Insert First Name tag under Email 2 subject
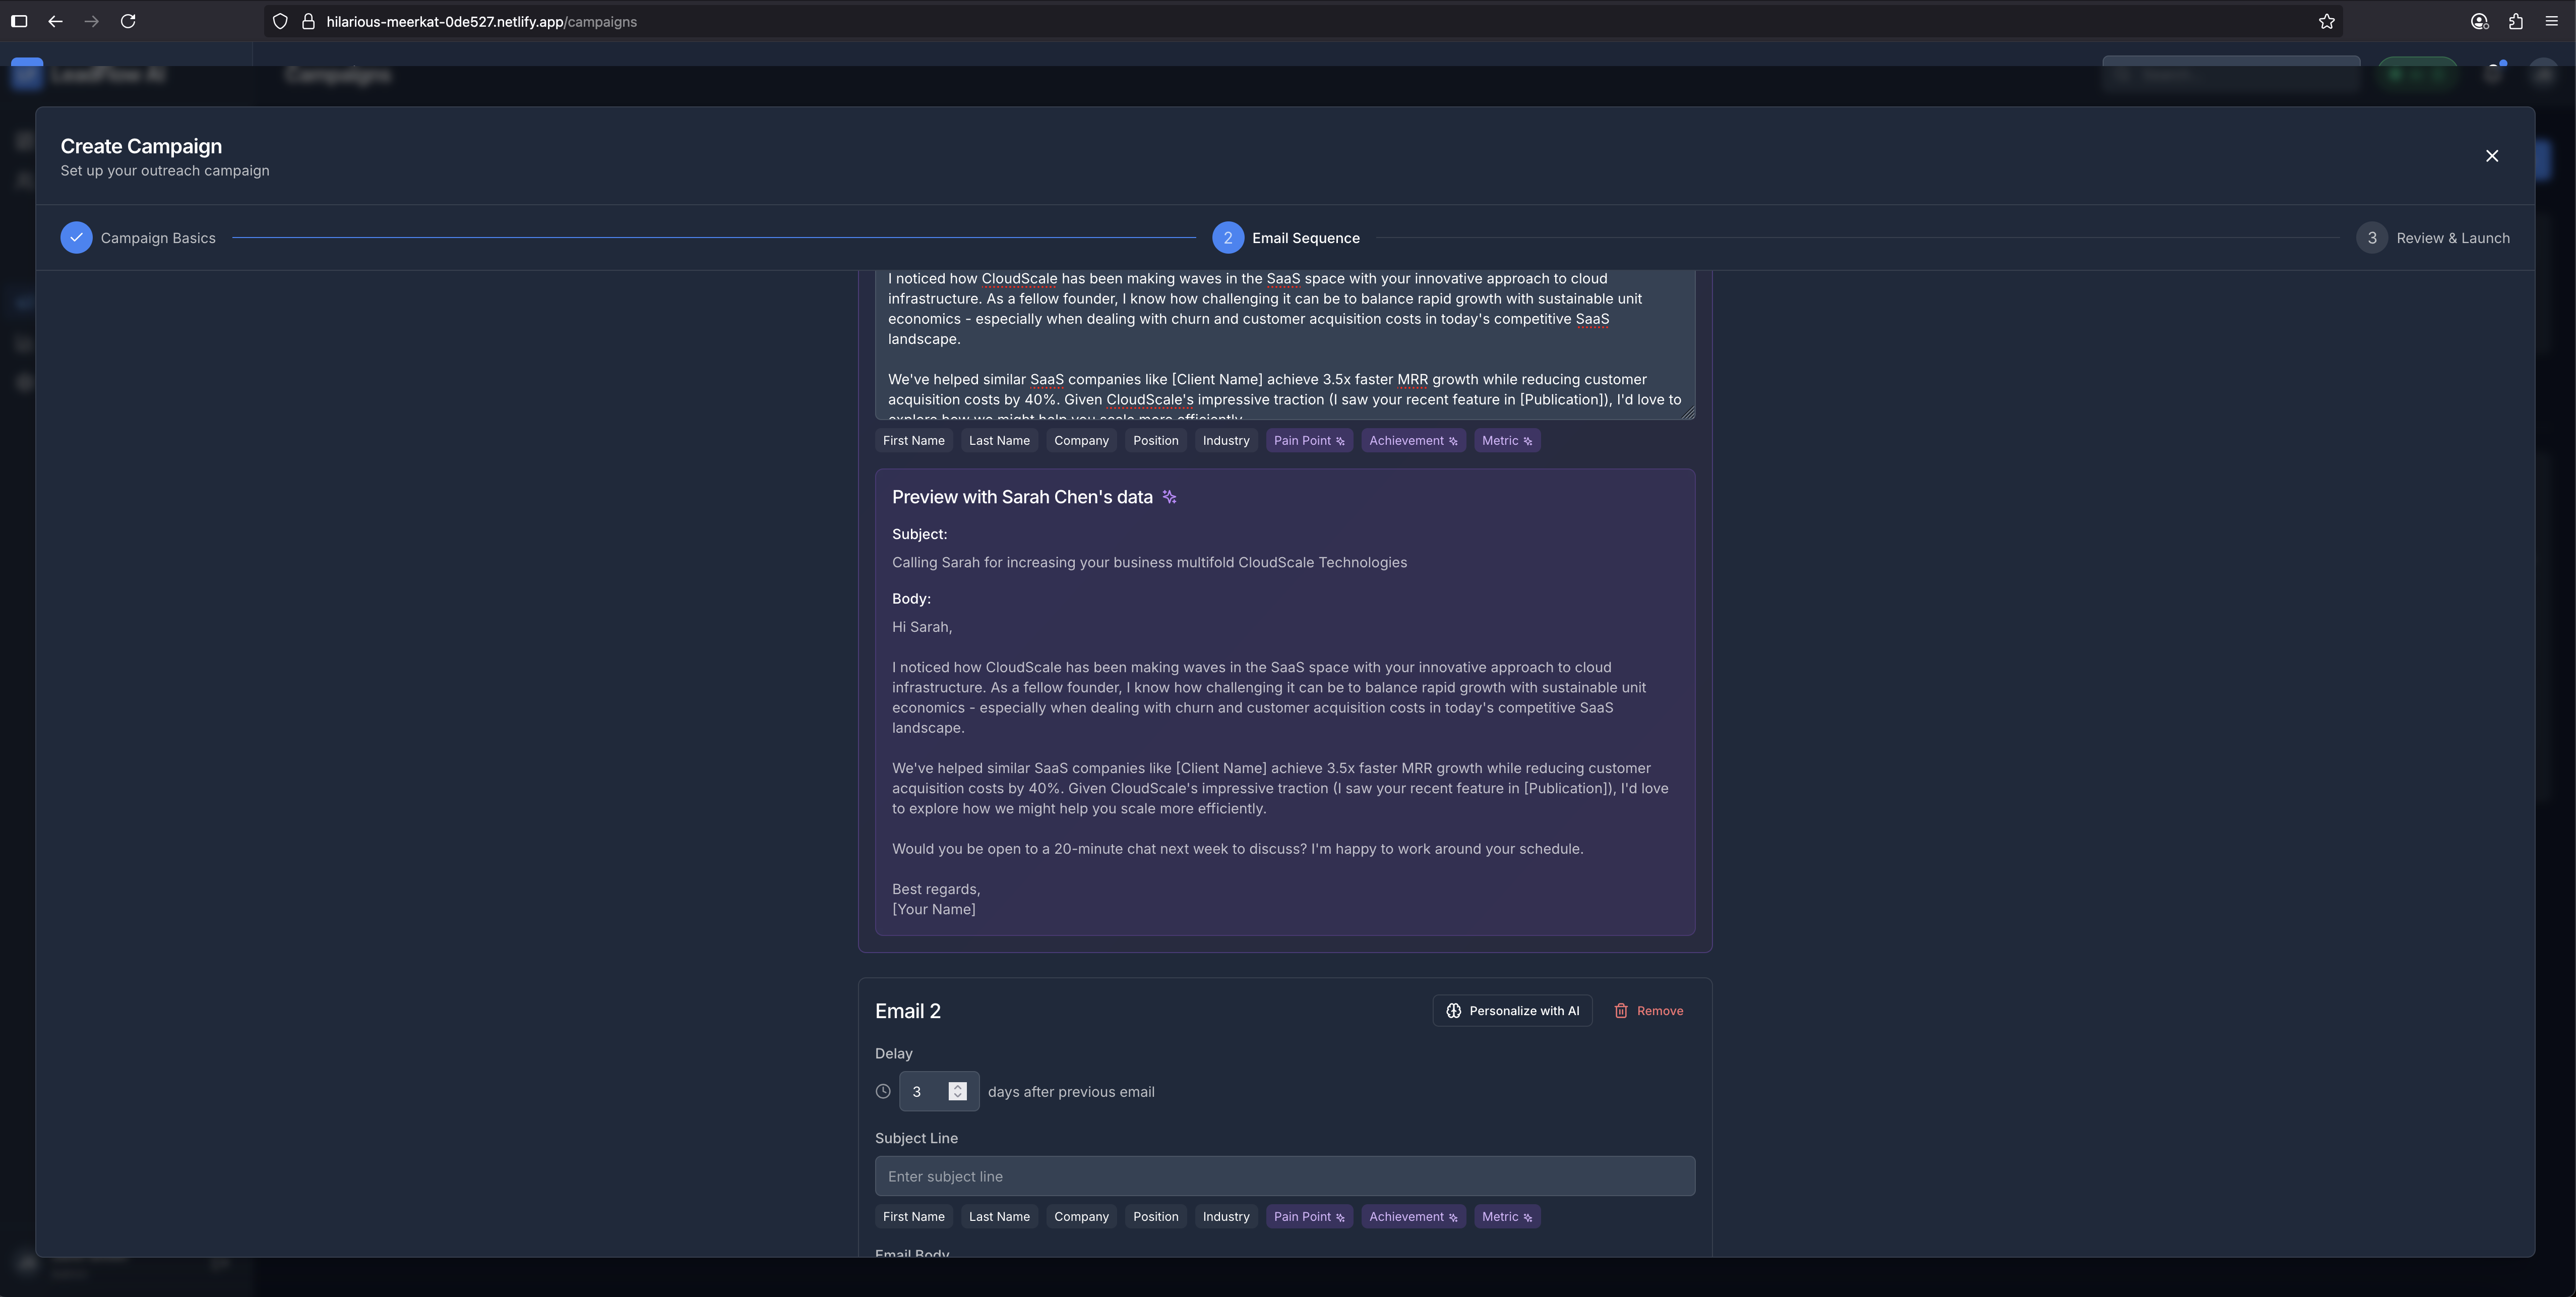 coord(913,1217)
